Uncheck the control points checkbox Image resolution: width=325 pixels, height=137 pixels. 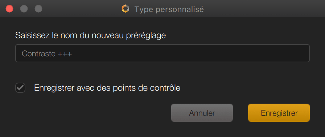click(20, 88)
